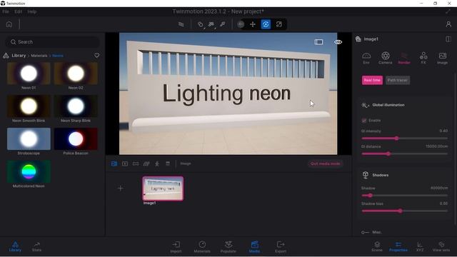Click the panel dock icon beside Image1
Screen dimensions: 457x257
(x=448, y=39)
